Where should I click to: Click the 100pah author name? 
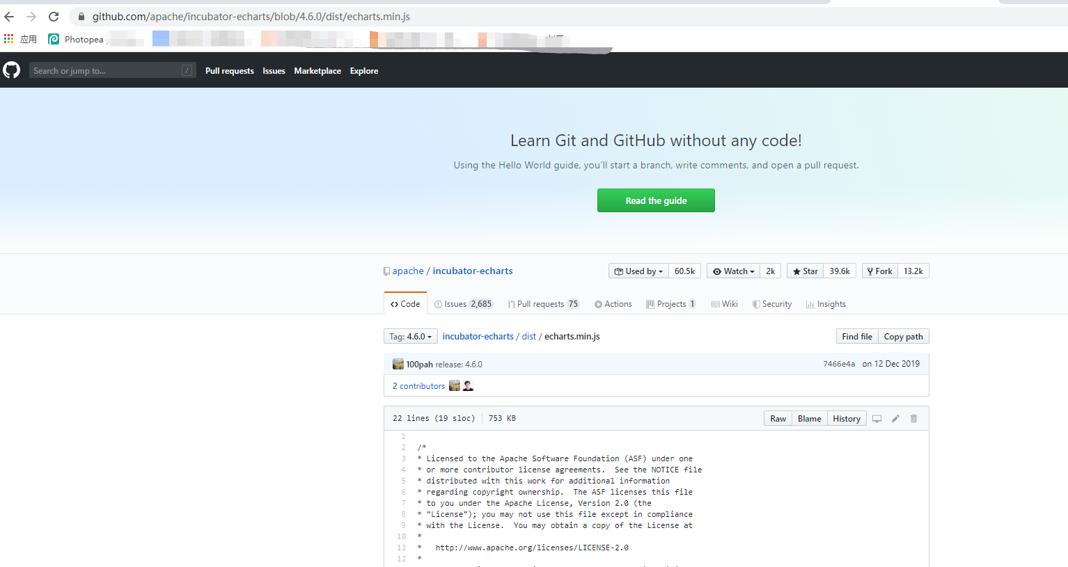coord(420,365)
